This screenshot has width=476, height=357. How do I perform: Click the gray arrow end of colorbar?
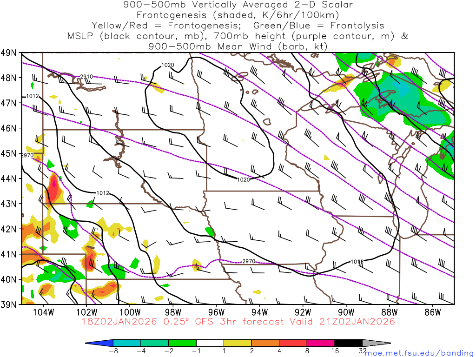[377, 343]
